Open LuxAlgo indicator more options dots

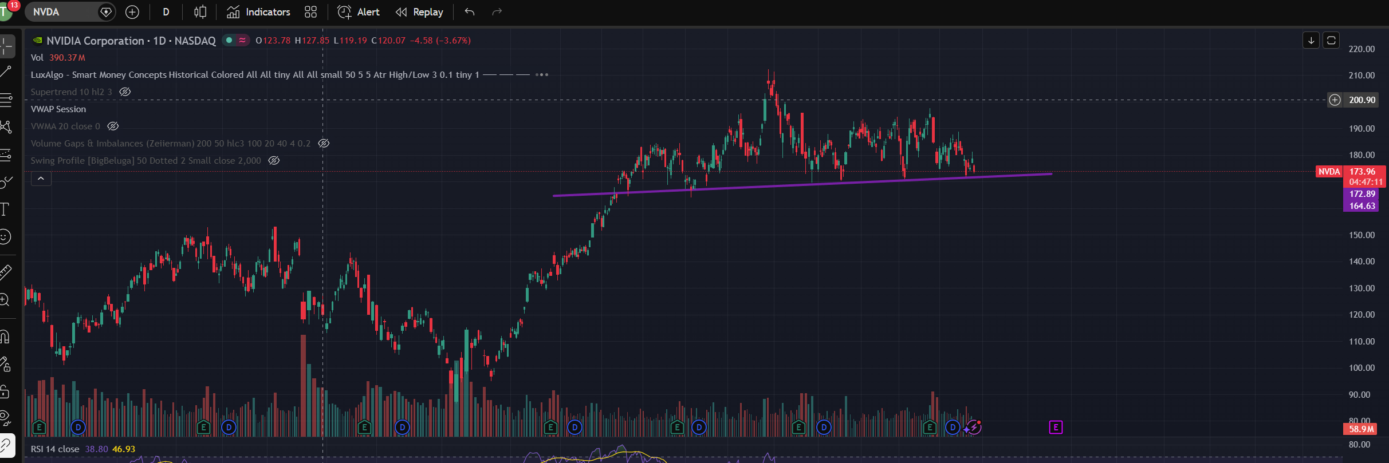[x=542, y=75]
